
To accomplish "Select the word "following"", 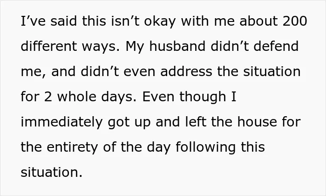I will (x=206, y=148).
